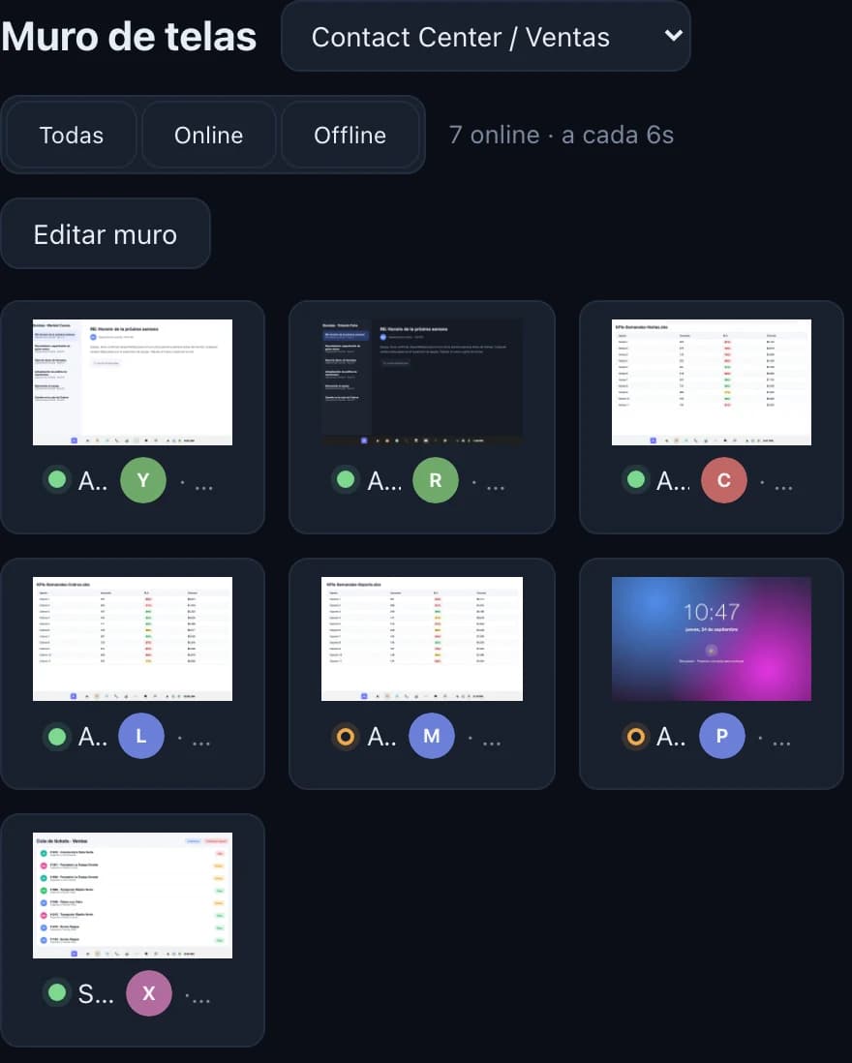Click the Editar muro button
852x1063 pixels.
click(106, 234)
